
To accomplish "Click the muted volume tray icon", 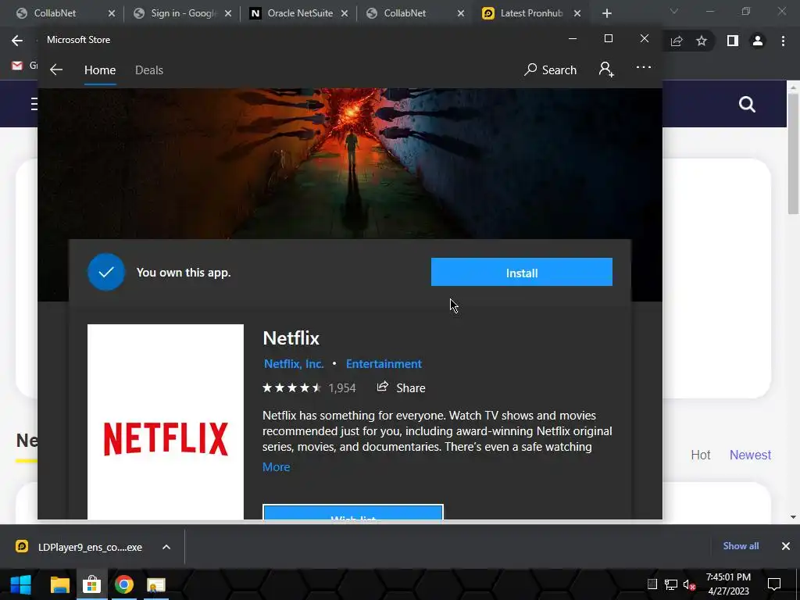I will 689,584.
